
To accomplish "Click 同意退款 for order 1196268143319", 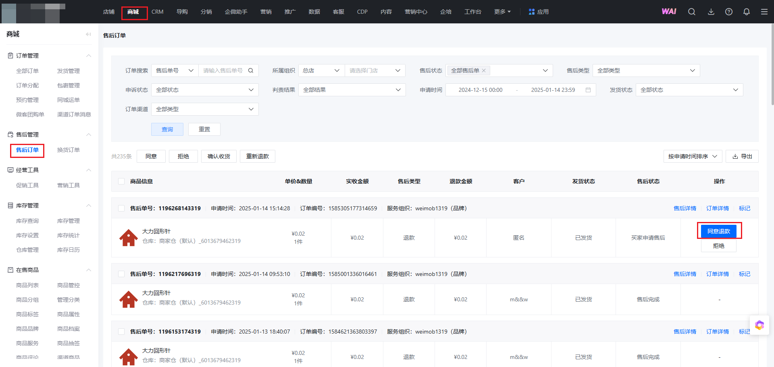I will click(719, 231).
